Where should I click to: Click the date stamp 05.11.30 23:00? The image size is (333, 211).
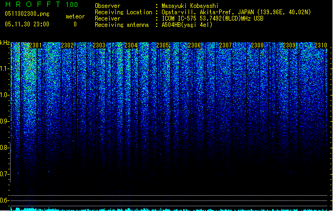pyautogui.click(x=27, y=24)
